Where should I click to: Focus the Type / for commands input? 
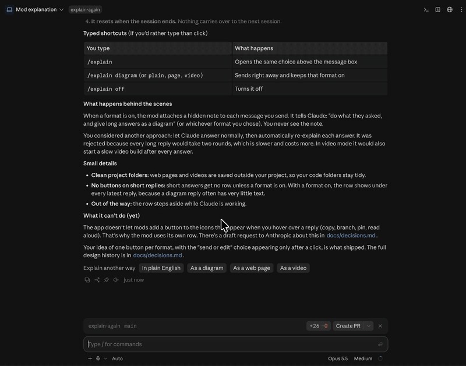pos(236,344)
